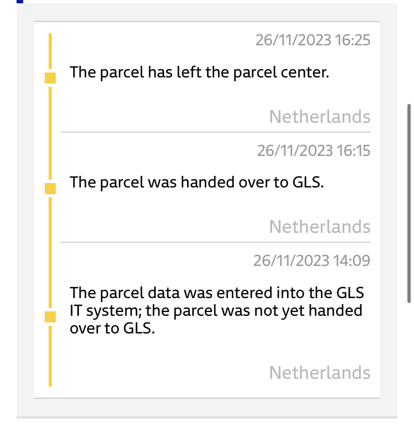The width and height of the screenshot is (414, 433).
Task: Open the 'parcel data was entered' status message
Action: point(216,310)
